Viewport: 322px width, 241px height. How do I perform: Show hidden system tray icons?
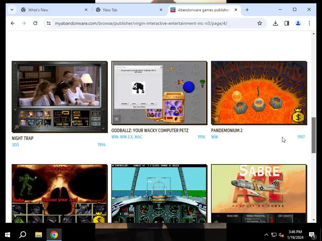pos(266,235)
